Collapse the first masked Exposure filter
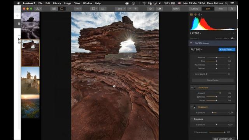This screenshot has height=140, width=249. (192, 107)
